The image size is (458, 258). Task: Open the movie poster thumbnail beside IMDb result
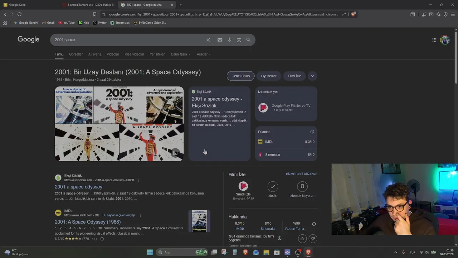(x=199, y=221)
